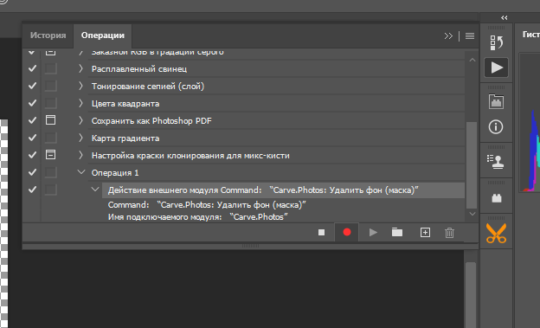Expand the Тонирование сепией (слой) action
The width and height of the screenshot is (540, 328).
(80, 86)
